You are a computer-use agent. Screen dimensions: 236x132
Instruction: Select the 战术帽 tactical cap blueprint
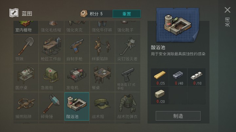[x=102, y=106]
